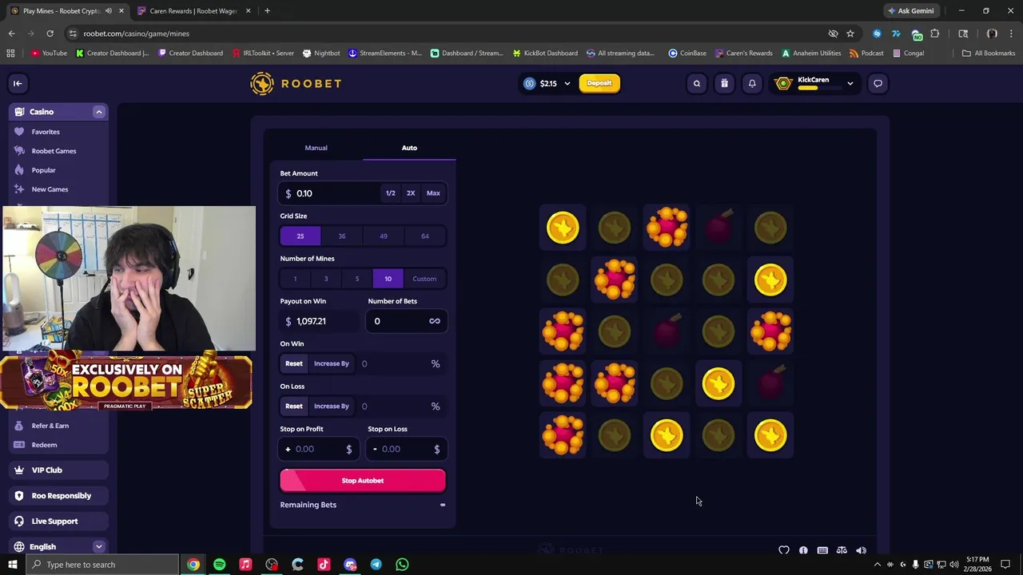Open New Games in the sidebar
Image resolution: width=1023 pixels, height=575 pixels.
[50, 189]
